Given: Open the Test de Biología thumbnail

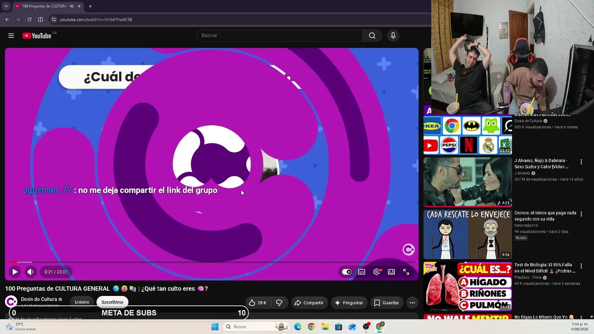Looking at the screenshot, I should tap(467, 286).
